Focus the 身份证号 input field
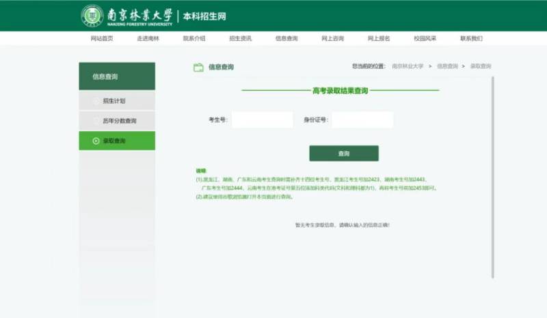 [362, 120]
